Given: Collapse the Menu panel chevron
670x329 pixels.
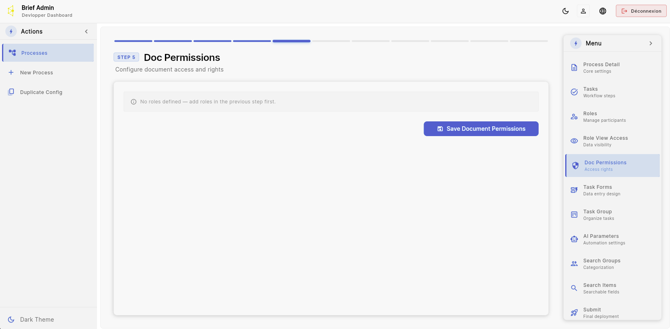Looking at the screenshot, I should pyautogui.click(x=651, y=43).
